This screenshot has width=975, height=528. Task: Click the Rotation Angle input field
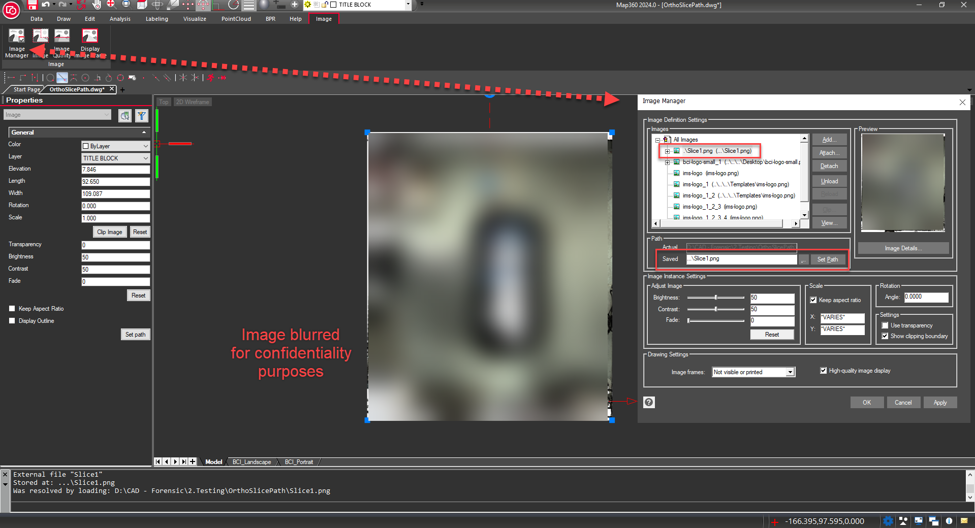(x=926, y=297)
